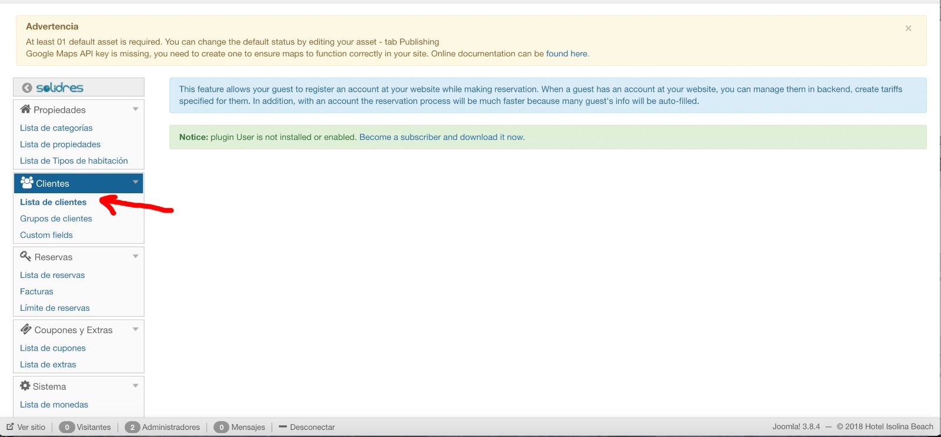Click the Clientes users group icon
The width and height of the screenshot is (941, 437).
26,183
